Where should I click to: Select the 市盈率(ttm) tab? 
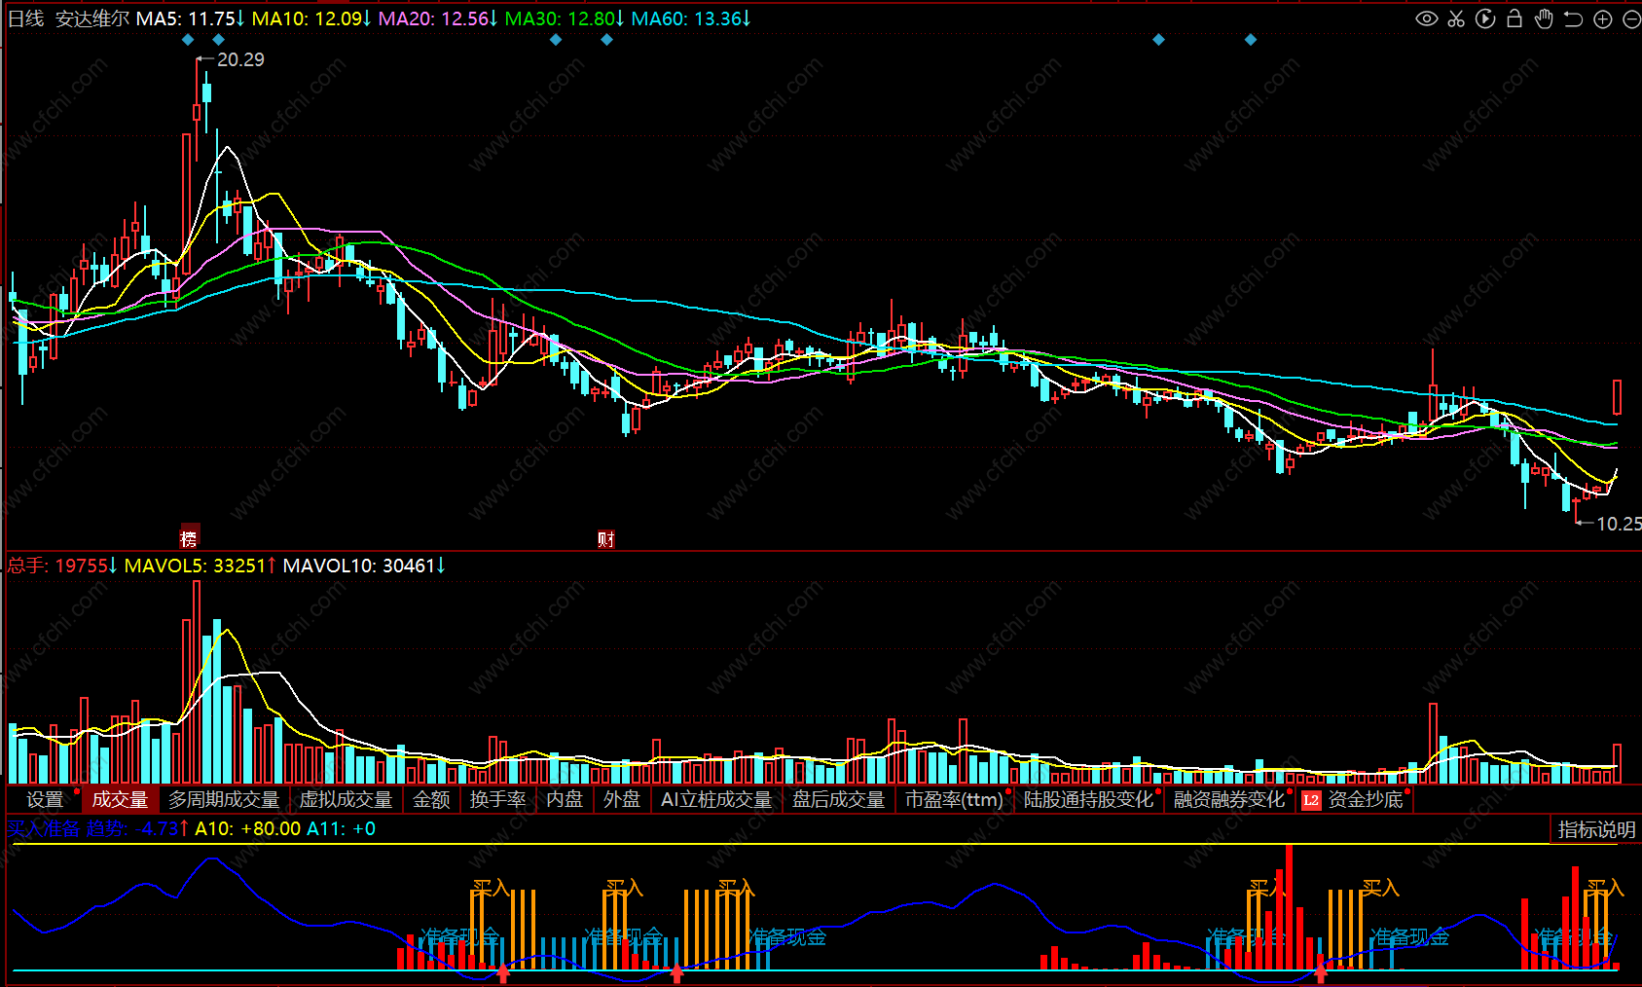click(954, 799)
